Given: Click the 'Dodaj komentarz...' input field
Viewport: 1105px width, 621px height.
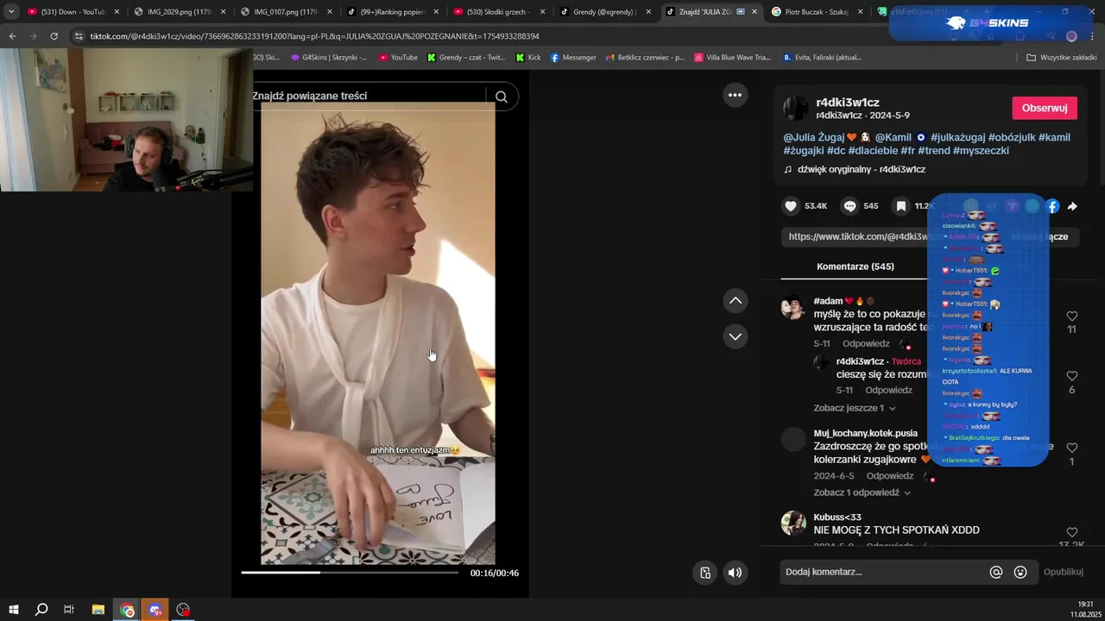Looking at the screenshot, I should 882,572.
